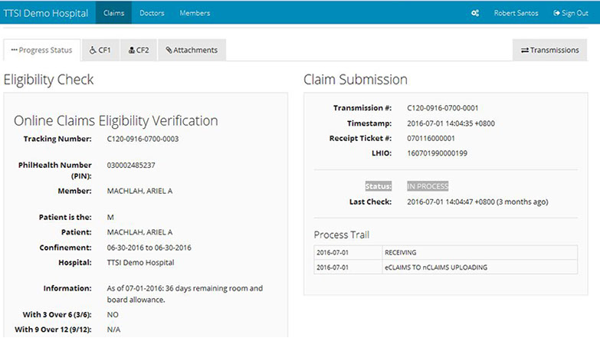The height and width of the screenshot is (338, 600).
Task: Open the Claims menu in navbar
Action: coord(113,13)
